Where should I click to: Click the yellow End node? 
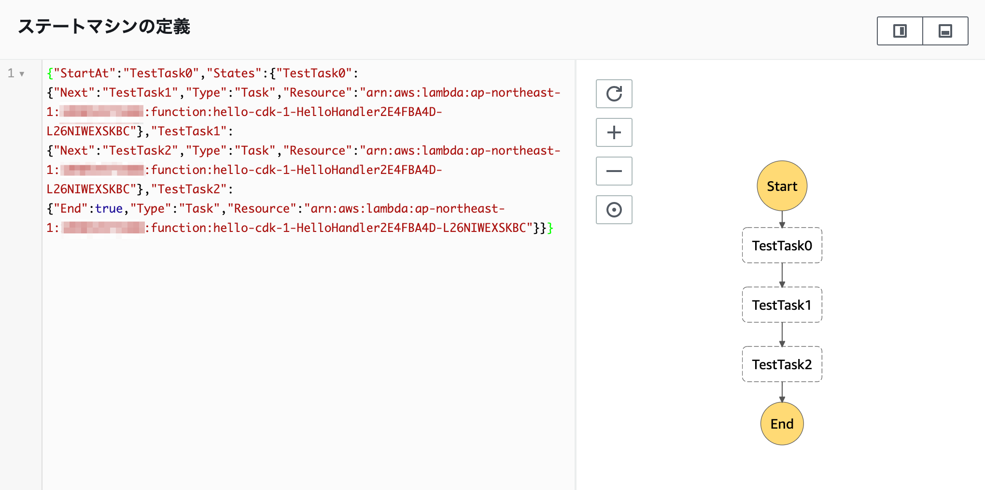(x=781, y=424)
